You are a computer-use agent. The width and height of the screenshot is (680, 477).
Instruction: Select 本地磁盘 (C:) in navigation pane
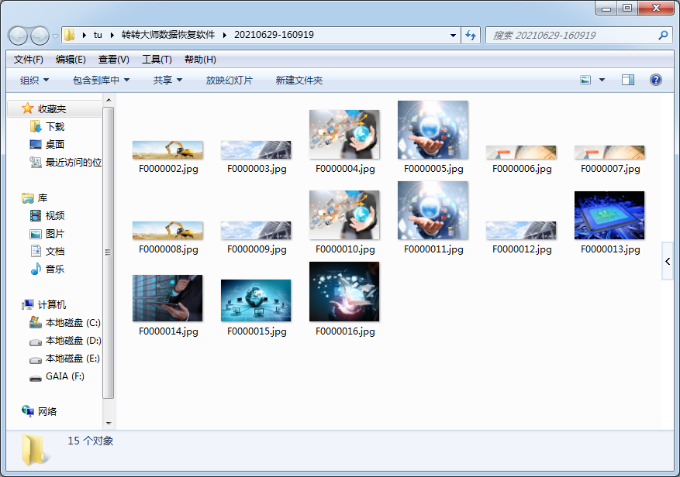[73, 323]
